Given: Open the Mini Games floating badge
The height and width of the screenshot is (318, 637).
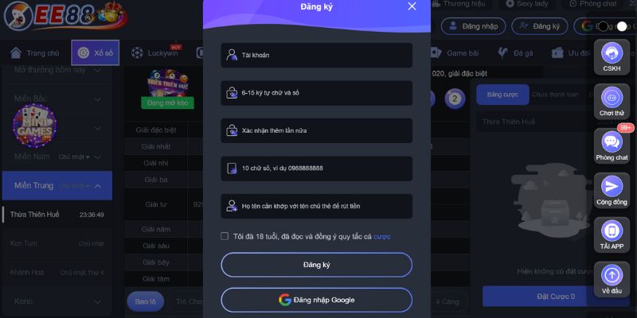Looking at the screenshot, I should tap(34, 126).
